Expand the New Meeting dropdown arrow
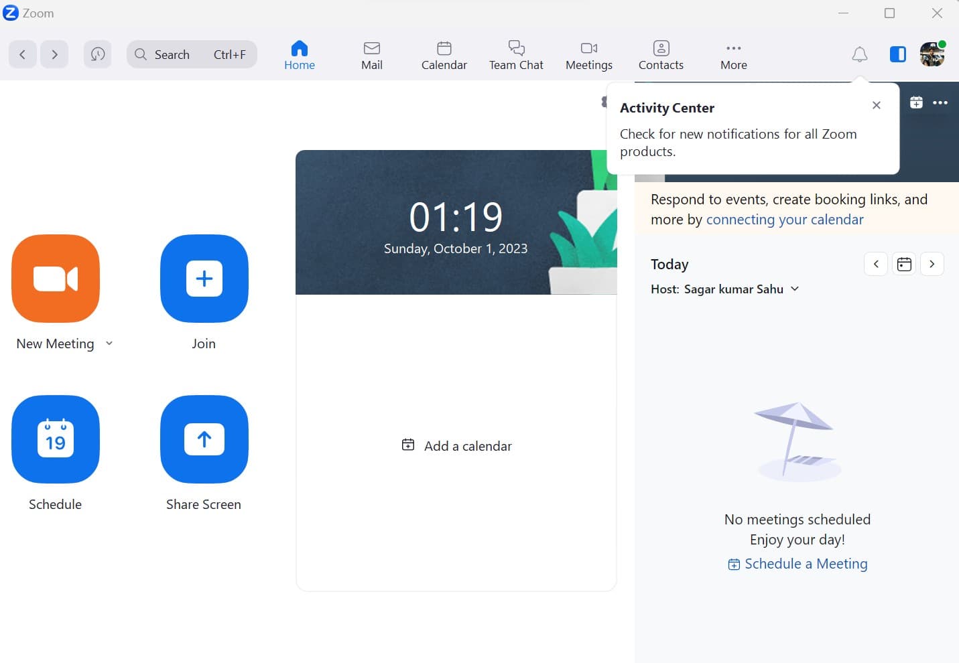 [x=109, y=344]
